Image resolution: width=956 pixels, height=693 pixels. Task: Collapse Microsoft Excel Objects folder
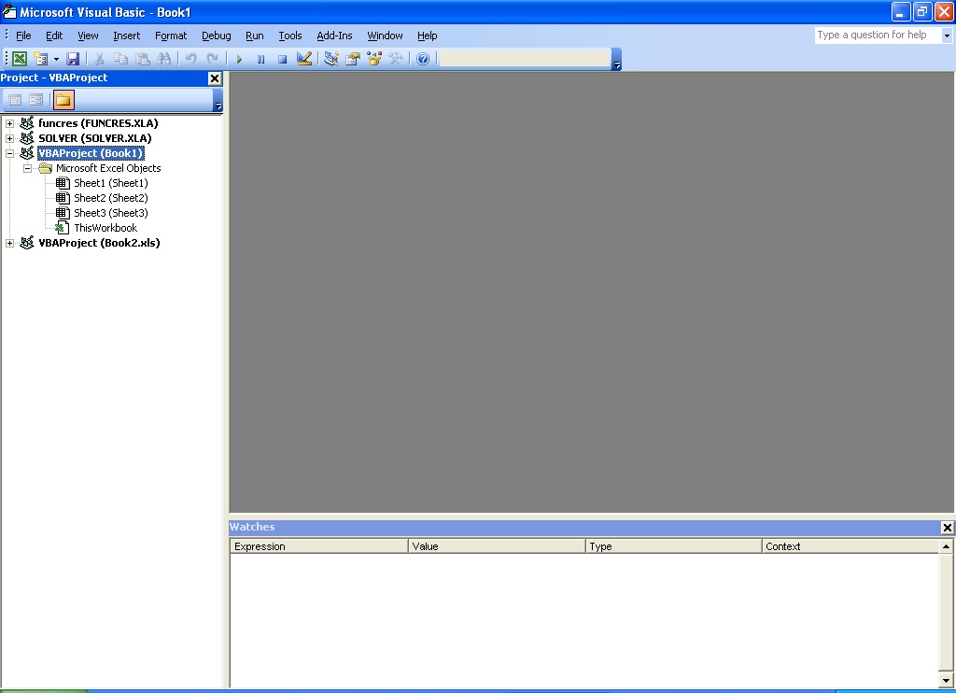point(27,168)
